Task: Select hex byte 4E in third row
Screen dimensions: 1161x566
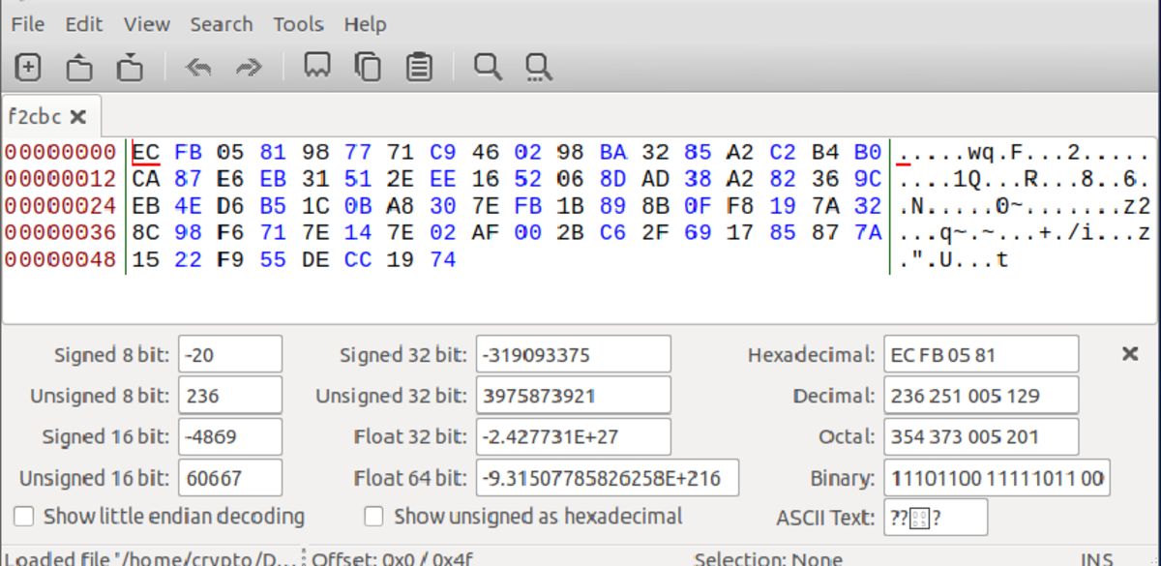Action: tap(188, 206)
